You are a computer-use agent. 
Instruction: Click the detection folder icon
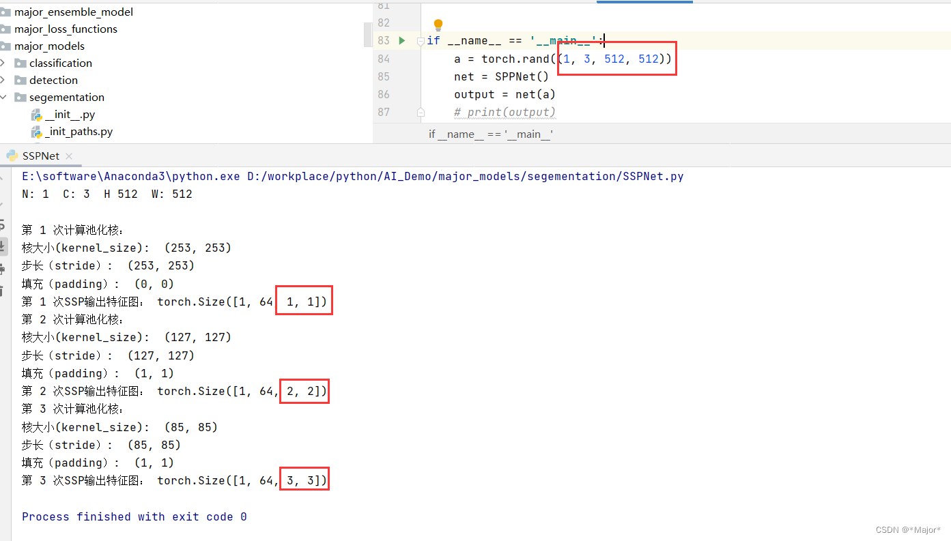click(x=20, y=81)
